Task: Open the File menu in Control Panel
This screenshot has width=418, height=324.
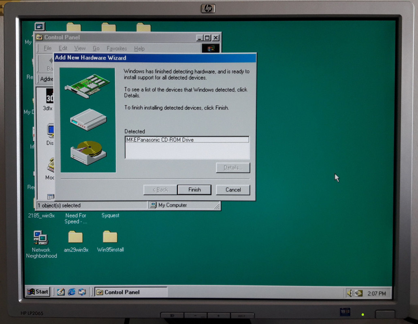Action: pyautogui.click(x=47, y=48)
